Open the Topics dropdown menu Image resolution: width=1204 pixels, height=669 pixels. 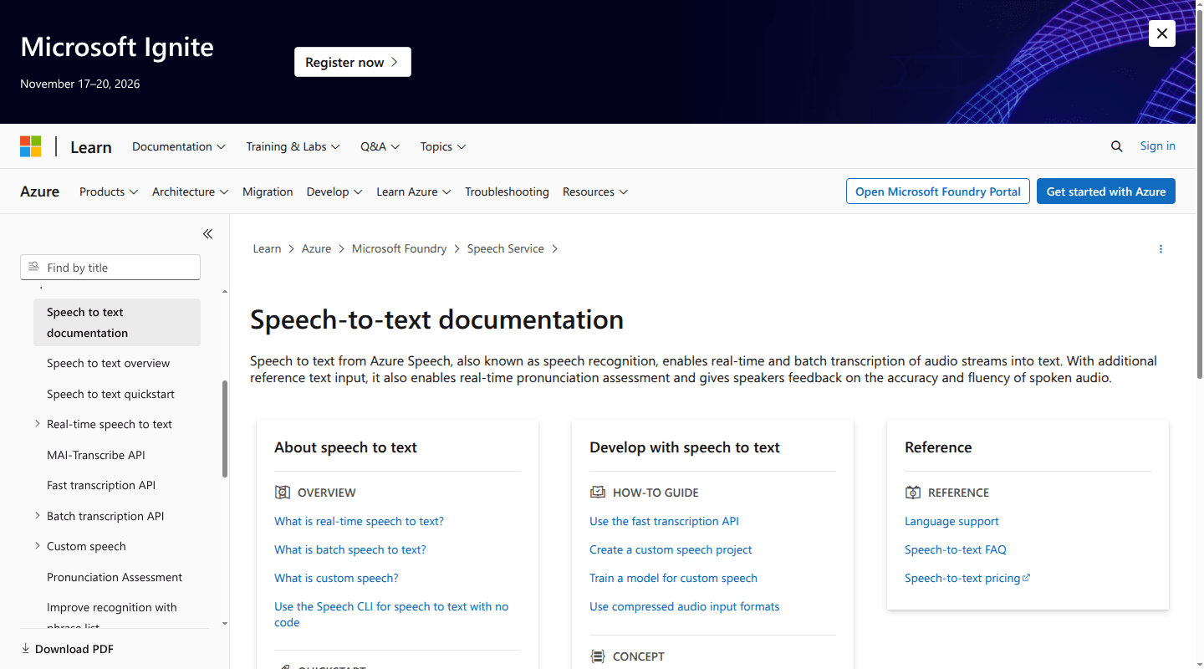[x=443, y=146]
